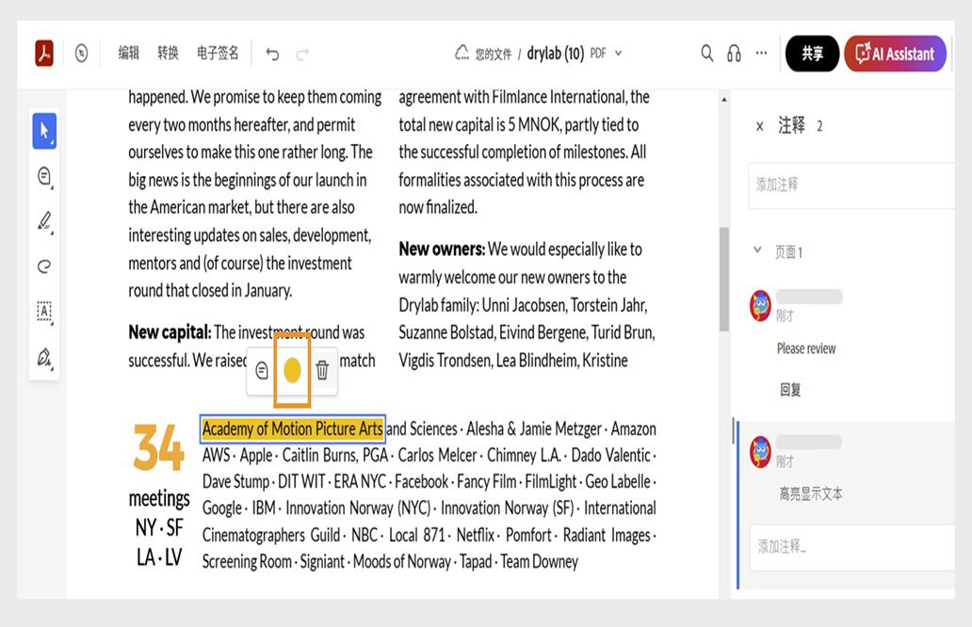Click the New capital: heading
The image size is (972, 627).
tap(170, 332)
